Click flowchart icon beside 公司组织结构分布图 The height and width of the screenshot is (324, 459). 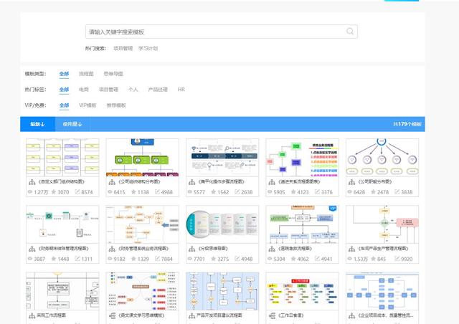pyautogui.click(x=112, y=182)
